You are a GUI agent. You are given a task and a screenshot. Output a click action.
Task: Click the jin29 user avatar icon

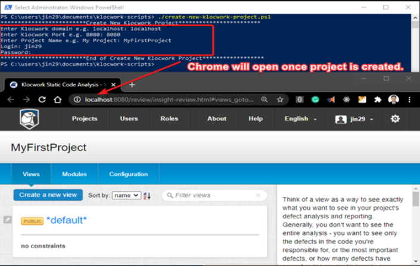341,119
